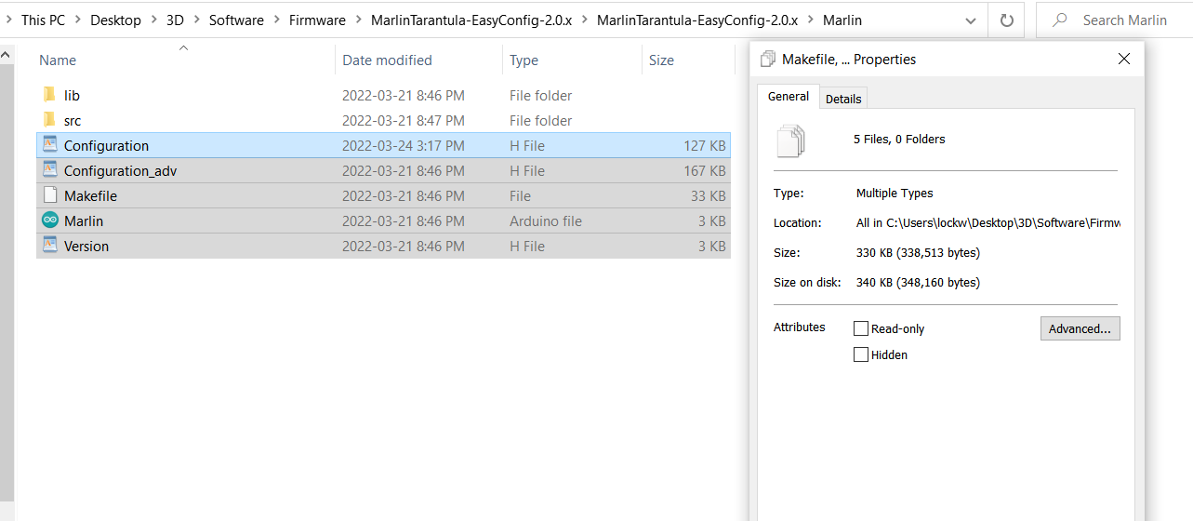The image size is (1193, 521).
Task: Click the 33 KB size cell
Action: coord(708,195)
